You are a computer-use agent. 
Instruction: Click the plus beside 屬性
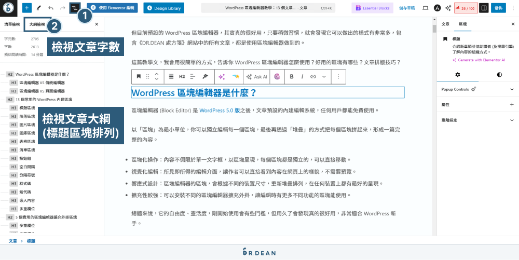[512, 104]
